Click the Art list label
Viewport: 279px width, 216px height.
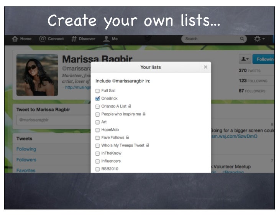click(104, 122)
